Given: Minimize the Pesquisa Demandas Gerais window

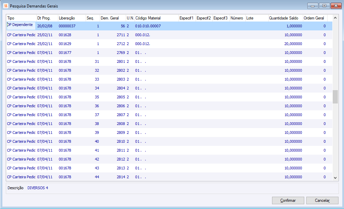Looking at the screenshot, I should pos(312,6).
